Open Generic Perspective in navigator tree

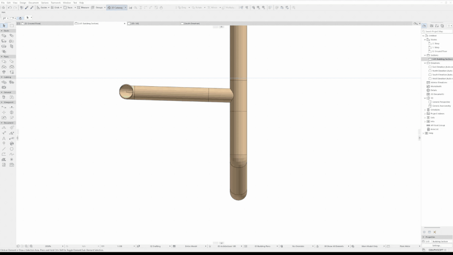(441, 102)
